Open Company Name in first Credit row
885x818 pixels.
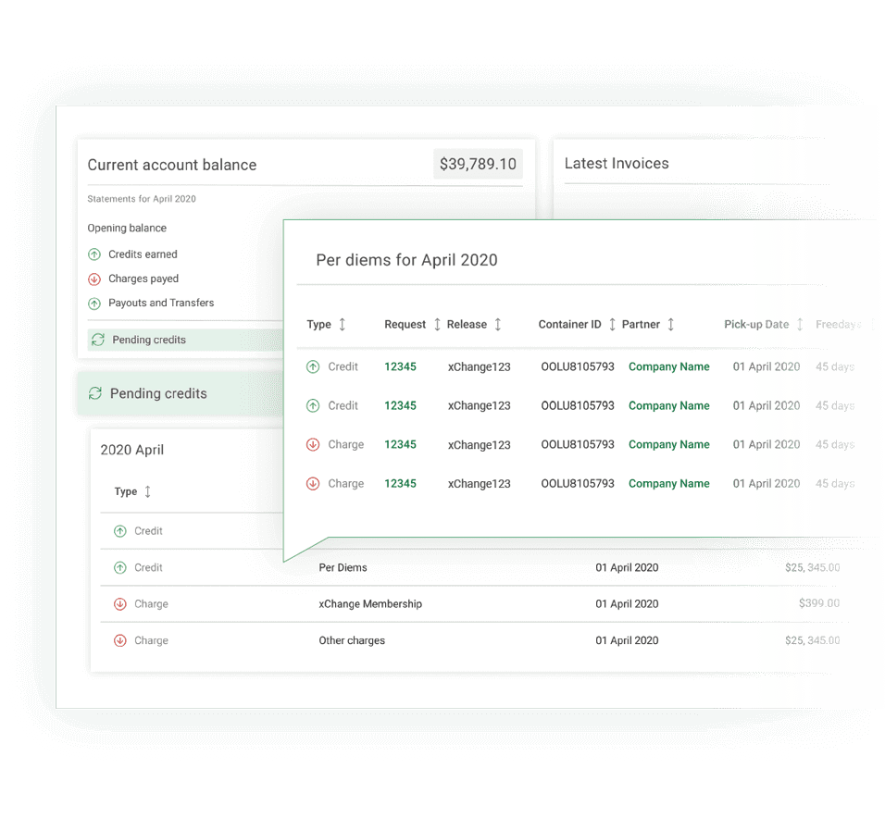668,366
